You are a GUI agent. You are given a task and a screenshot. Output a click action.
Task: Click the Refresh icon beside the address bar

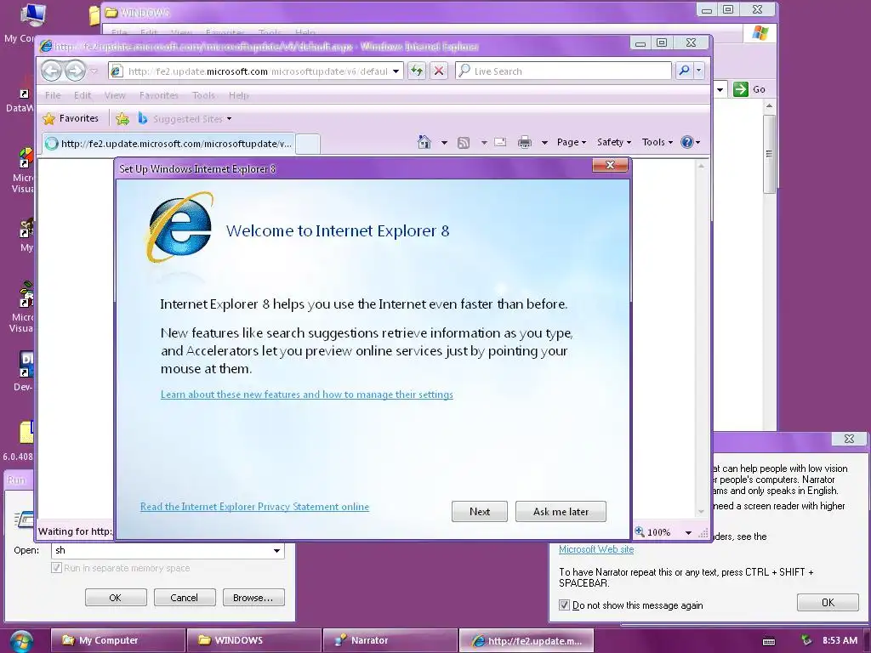pos(417,71)
